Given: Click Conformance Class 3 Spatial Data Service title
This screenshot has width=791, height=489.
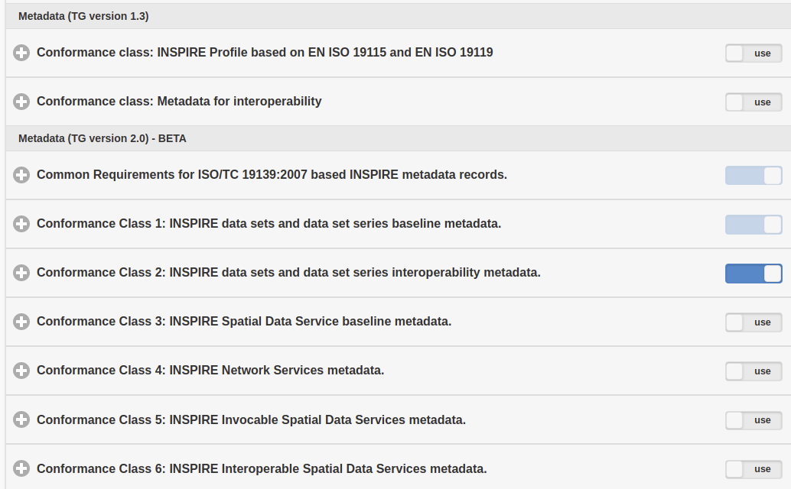Looking at the screenshot, I should coord(244,322).
